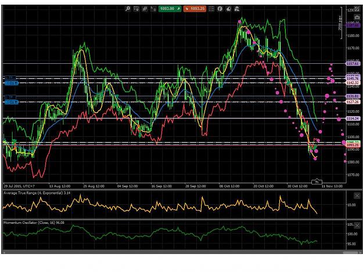The height and width of the screenshot is (272, 363).
Task: Click the 2500 pips scale bracket
Action: 340,23
